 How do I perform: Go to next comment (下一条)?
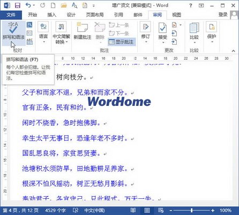point(119,33)
